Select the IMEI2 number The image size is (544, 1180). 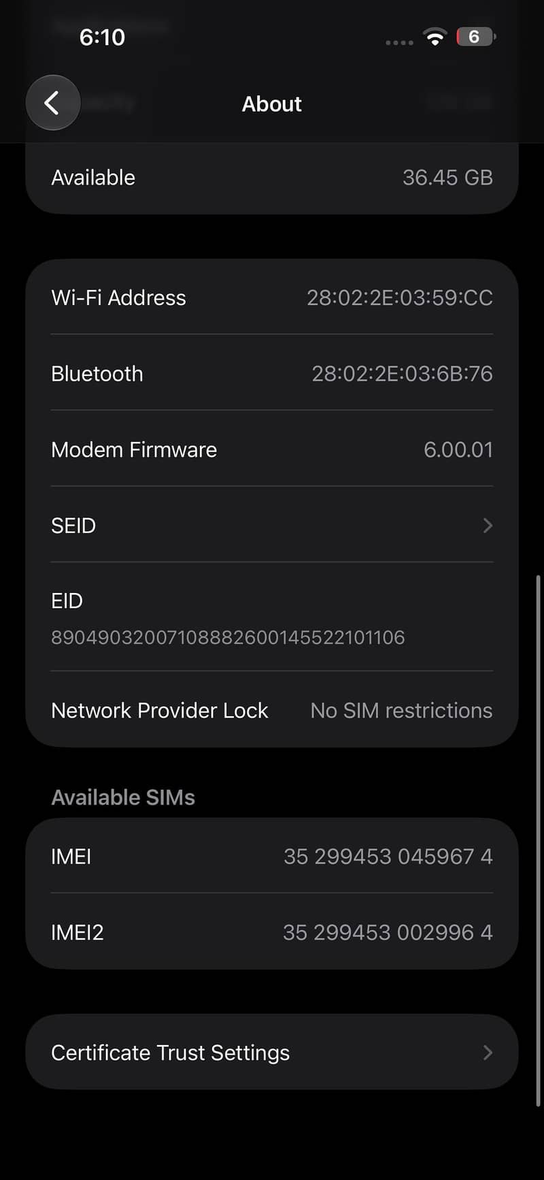coord(388,932)
